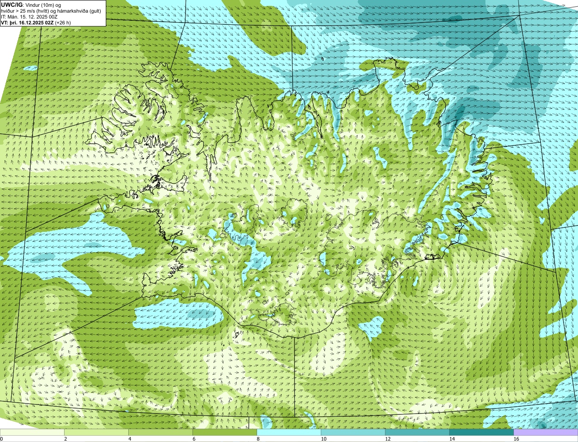Click the 2–4 m/s legend color swatch
The image size is (578, 442).
point(96,432)
